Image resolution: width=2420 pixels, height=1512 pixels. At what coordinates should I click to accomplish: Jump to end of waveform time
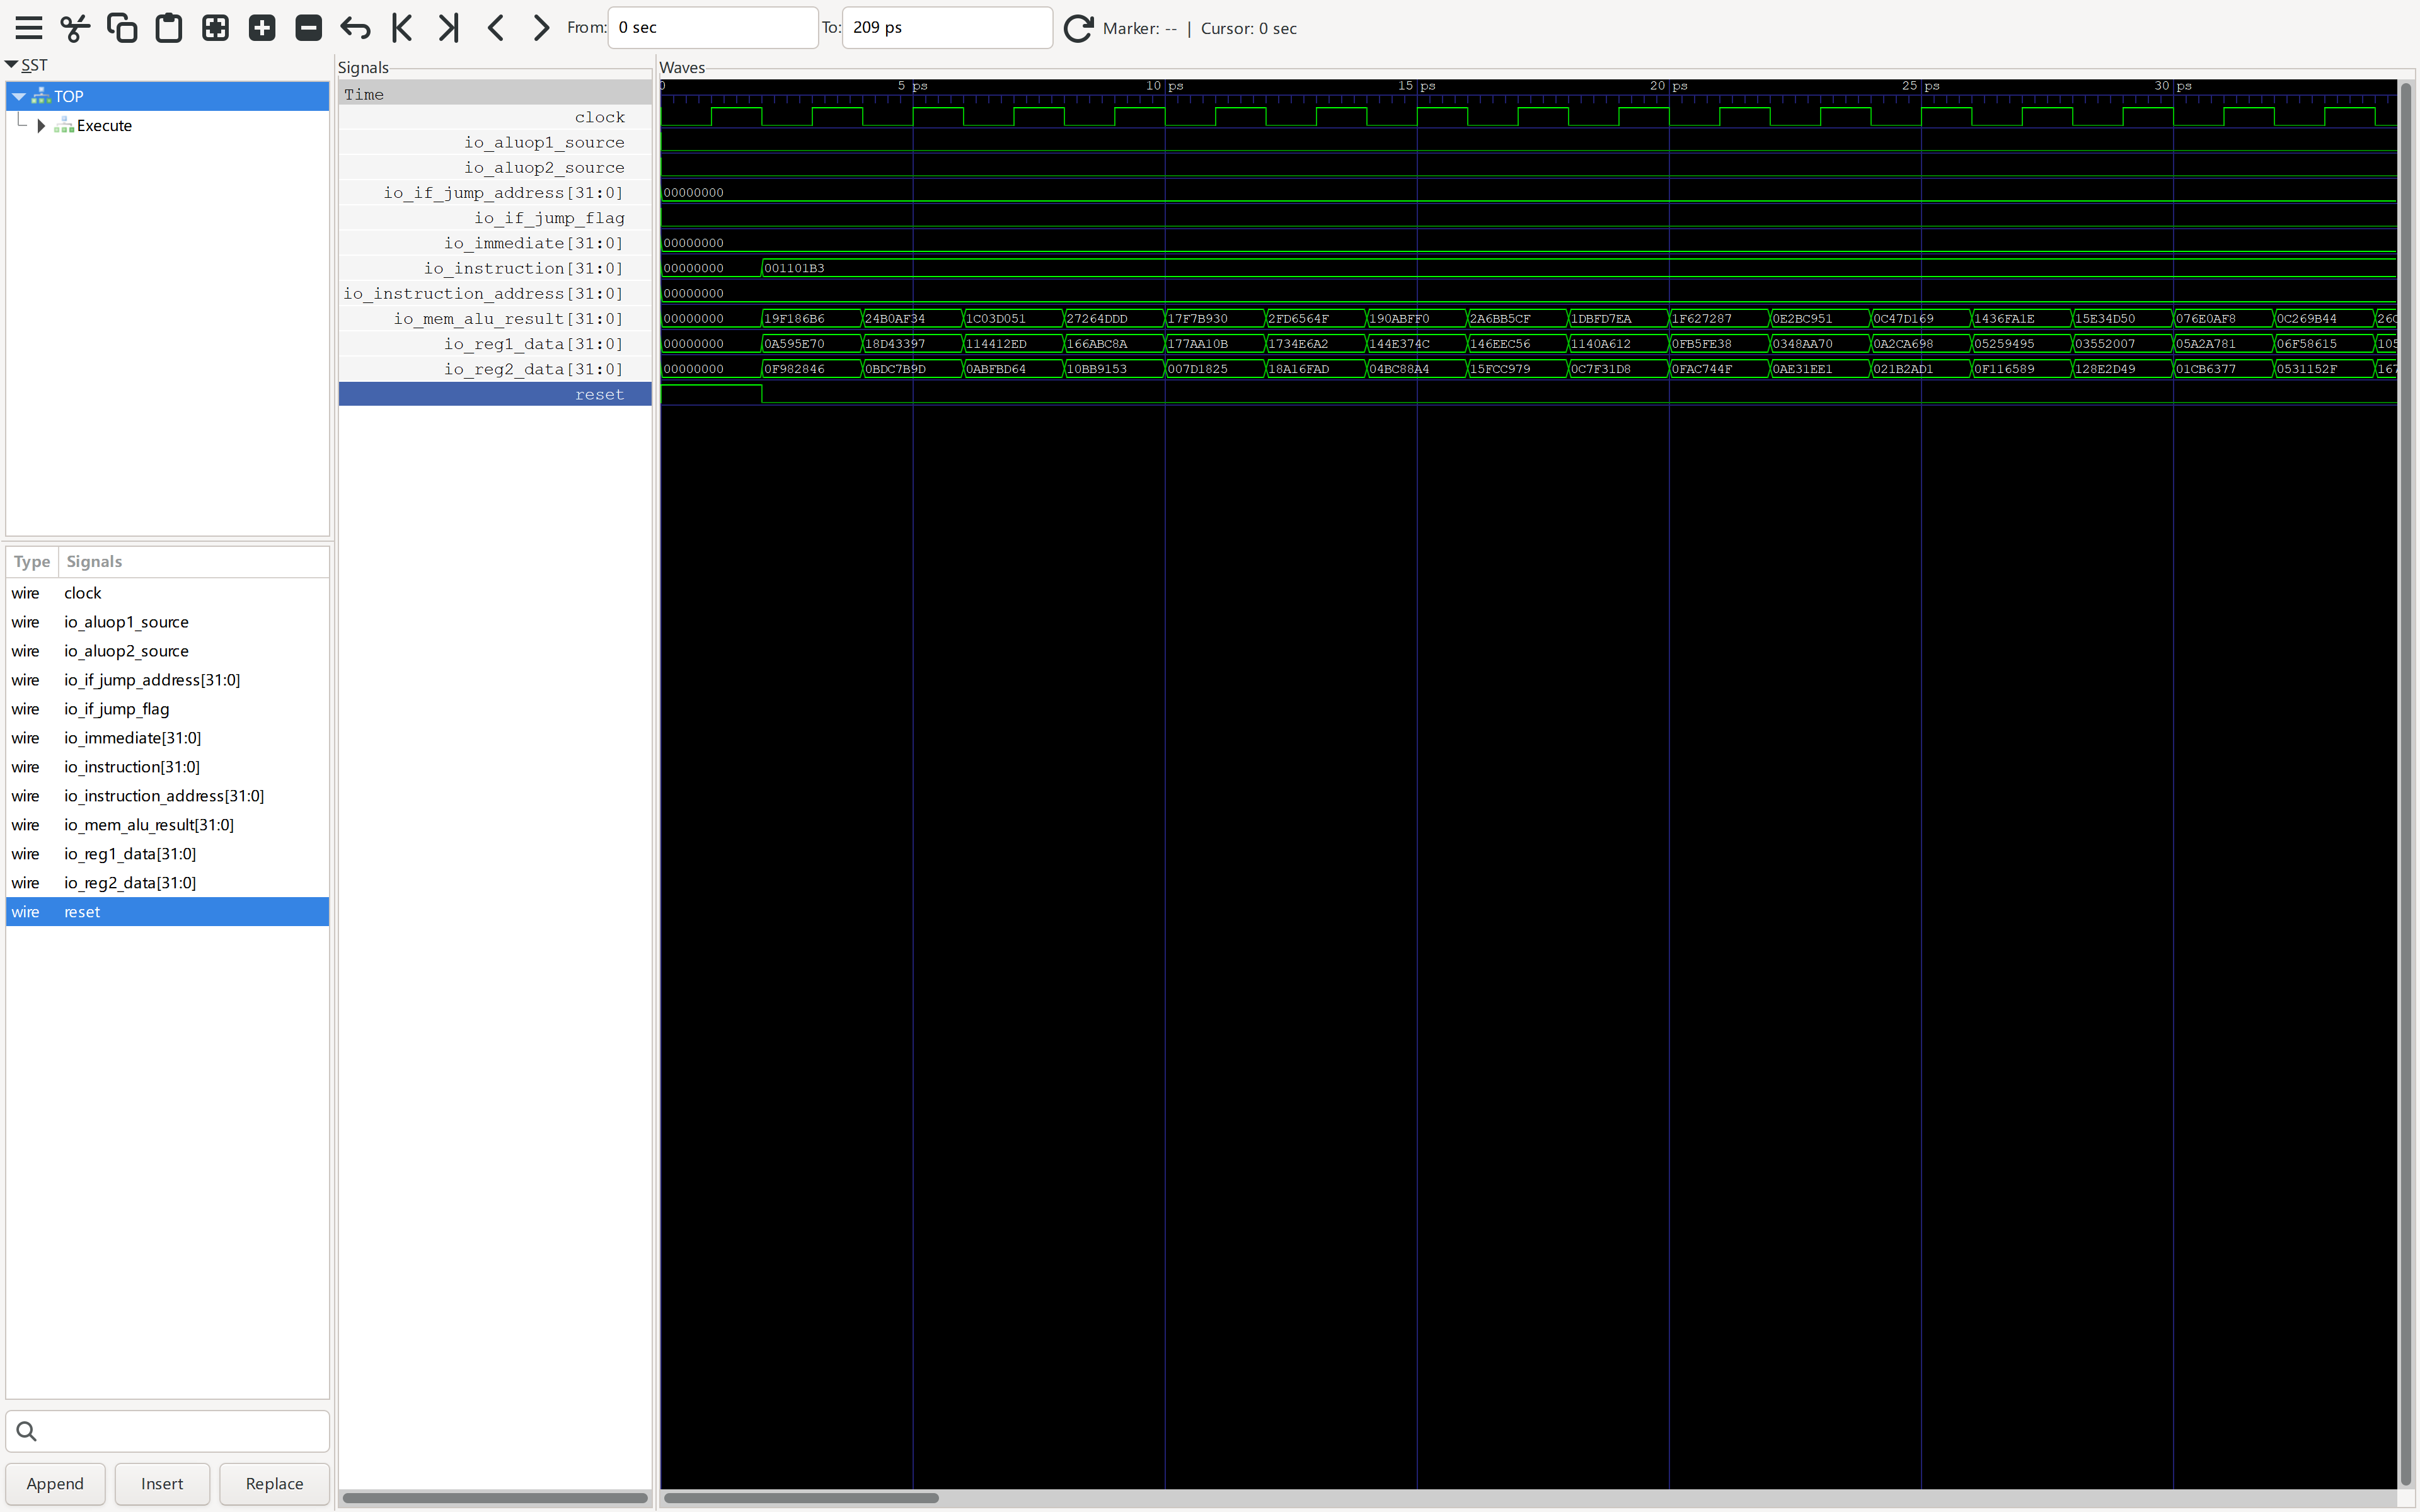[449, 28]
